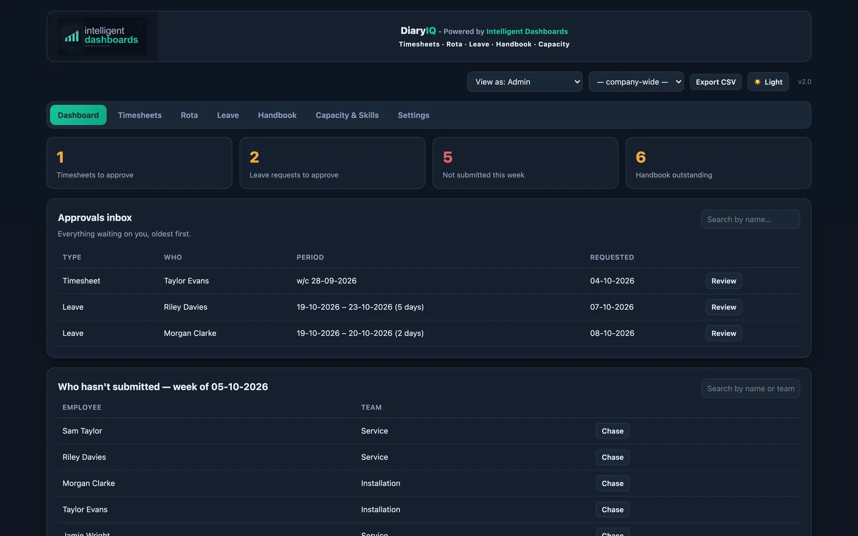Click Taylor Evans in the Approvals inbox
Screen dimensions: 858x536
coord(186,281)
